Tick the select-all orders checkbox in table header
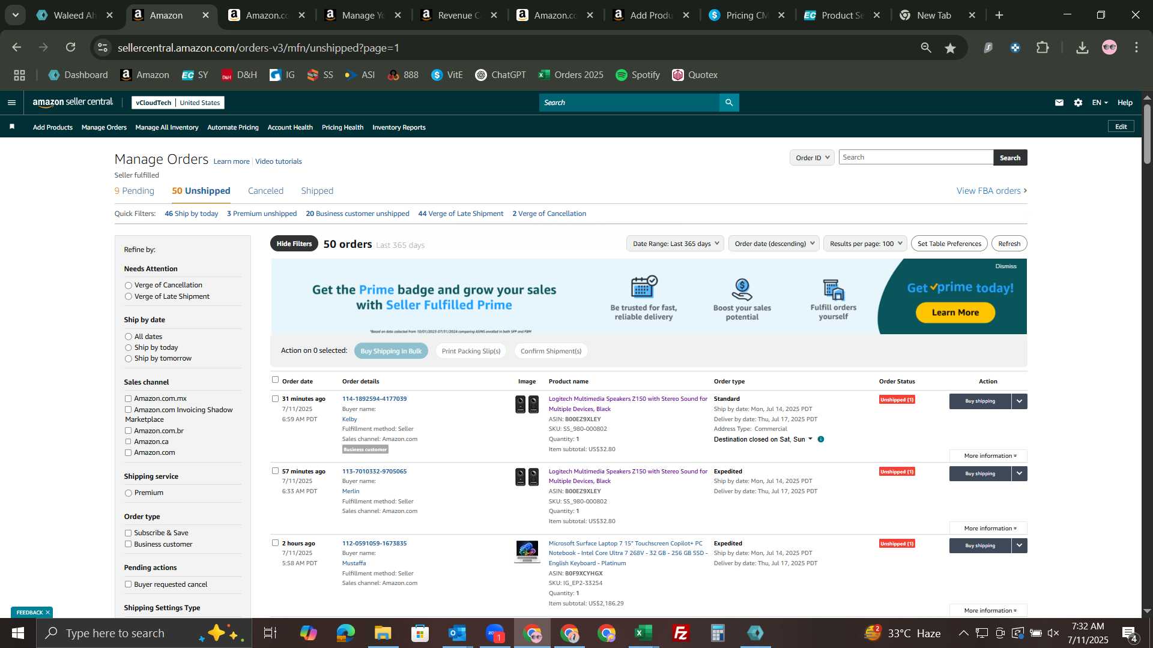 click(275, 380)
